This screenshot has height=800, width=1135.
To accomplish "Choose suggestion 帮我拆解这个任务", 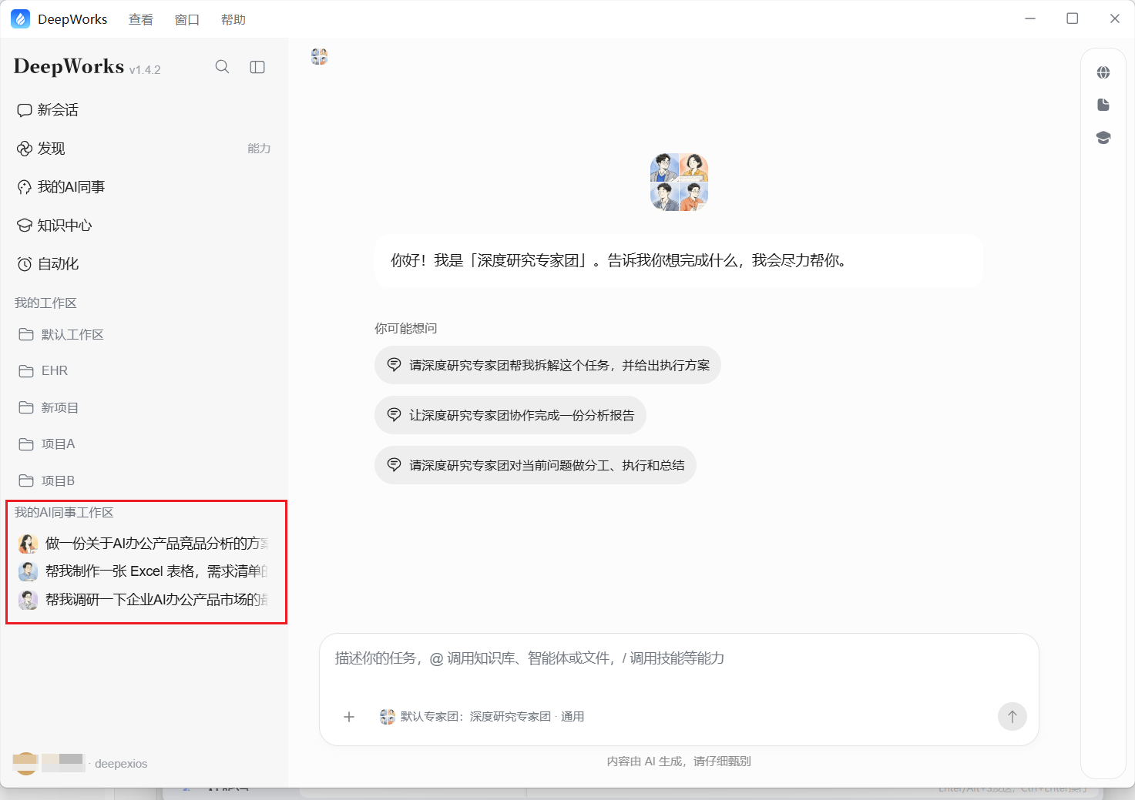I will click(x=548, y=365).
